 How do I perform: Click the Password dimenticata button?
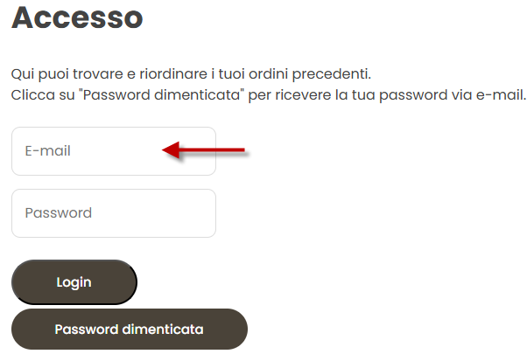(130, 330)
